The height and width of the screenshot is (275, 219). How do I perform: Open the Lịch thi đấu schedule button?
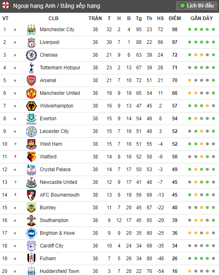[x=196, y=6]
